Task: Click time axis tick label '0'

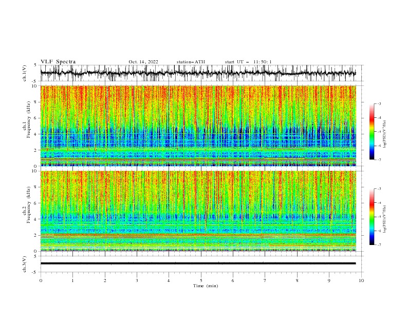Action: click(41, 281)
